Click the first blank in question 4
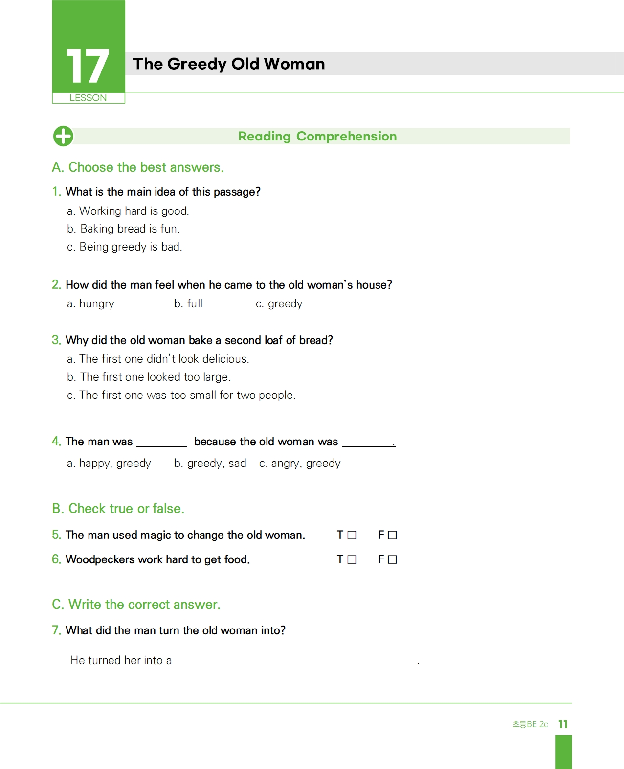The height and width of the screenshot is (769, 624). (x=161, y=442)
